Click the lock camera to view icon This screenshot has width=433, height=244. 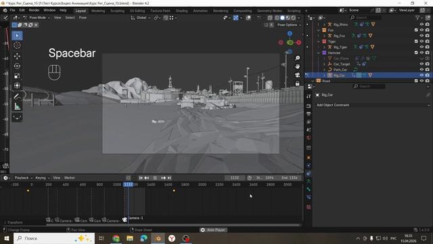click(298, 83)
